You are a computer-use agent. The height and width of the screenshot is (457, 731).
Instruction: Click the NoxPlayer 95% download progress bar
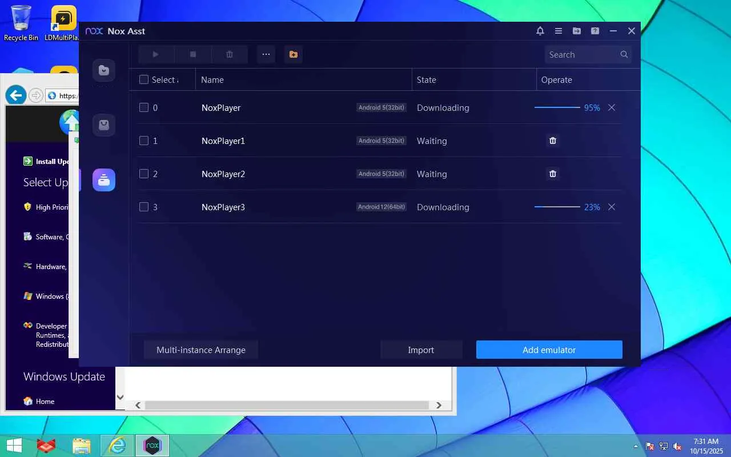pos(557,107)
